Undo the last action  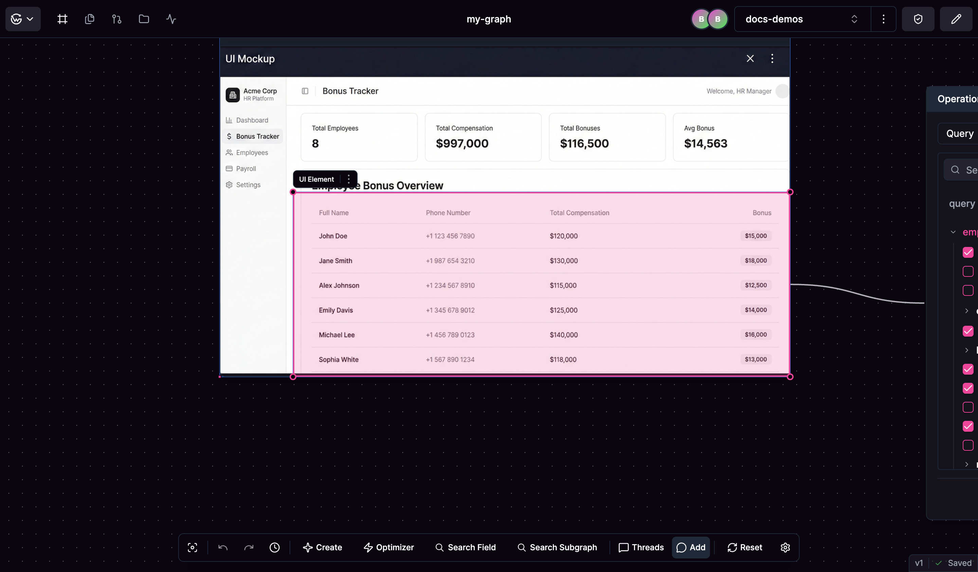click(223, 547)
